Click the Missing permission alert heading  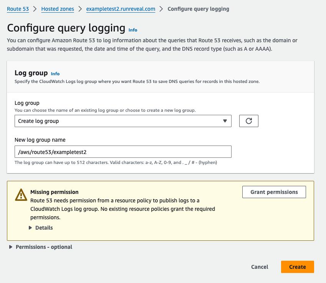(x=54, y=192)
